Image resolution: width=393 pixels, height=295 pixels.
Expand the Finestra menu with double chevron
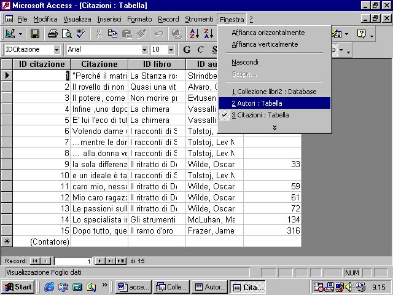pyautogui.click(x=274, y=127)
